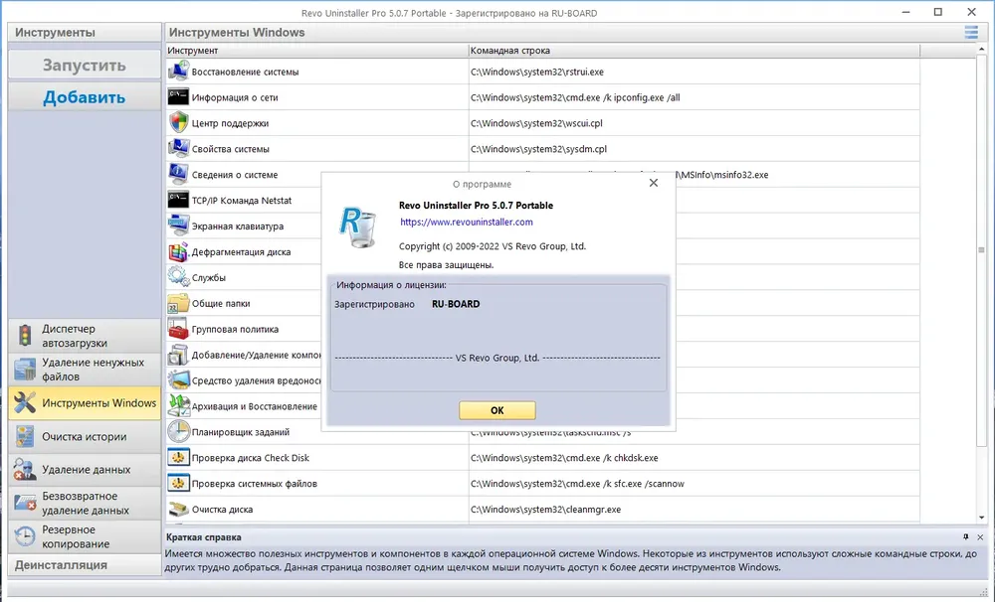Click the Проверка диска Check Disk icon
The width and height of the screenshot is (995, 602).
click(178, 457)
